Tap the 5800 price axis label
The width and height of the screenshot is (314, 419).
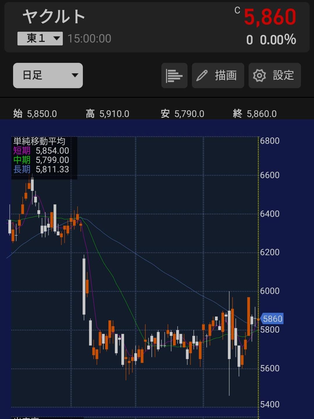coord(270,330)
